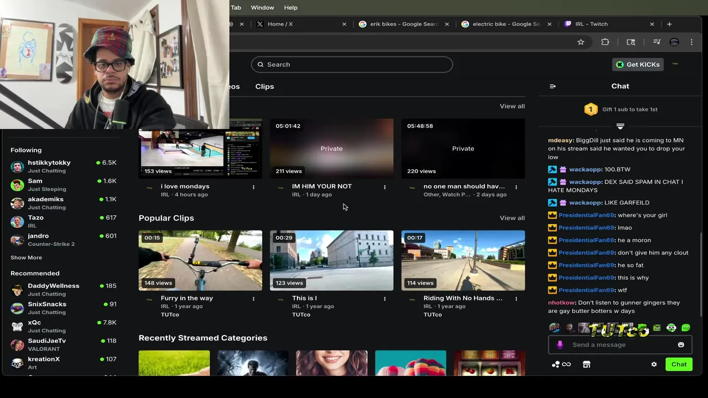Open the 00:29 'This is I' clip thumbnail
The width and height of the screenshot is (708, 398).
[x=331, y=260]
